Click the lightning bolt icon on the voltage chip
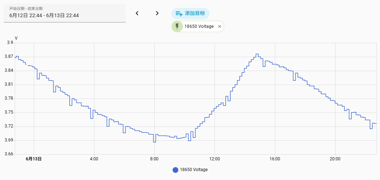 (x=177, y=26)
